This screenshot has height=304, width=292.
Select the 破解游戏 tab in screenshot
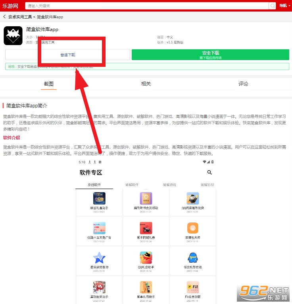pos(169,185)
